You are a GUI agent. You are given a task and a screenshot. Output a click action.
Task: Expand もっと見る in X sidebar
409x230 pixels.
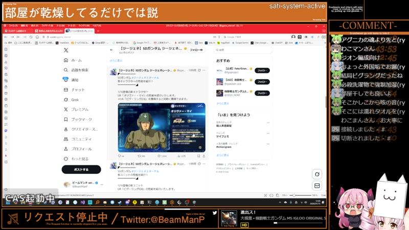point(76,159)
